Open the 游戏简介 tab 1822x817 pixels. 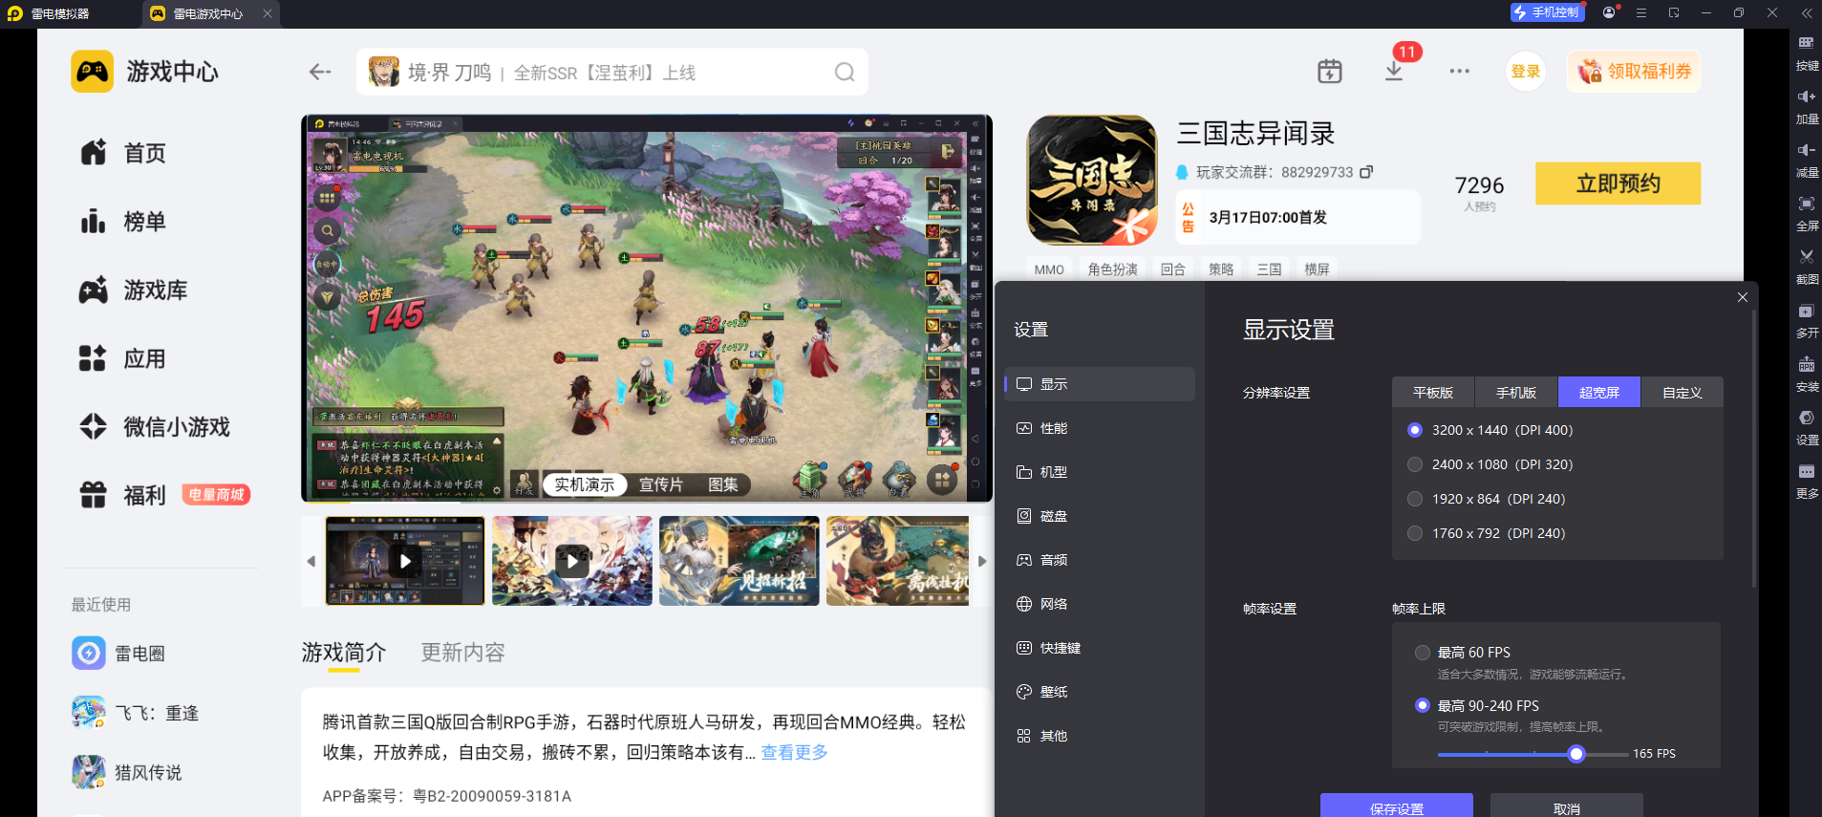[x=344, y=653]
